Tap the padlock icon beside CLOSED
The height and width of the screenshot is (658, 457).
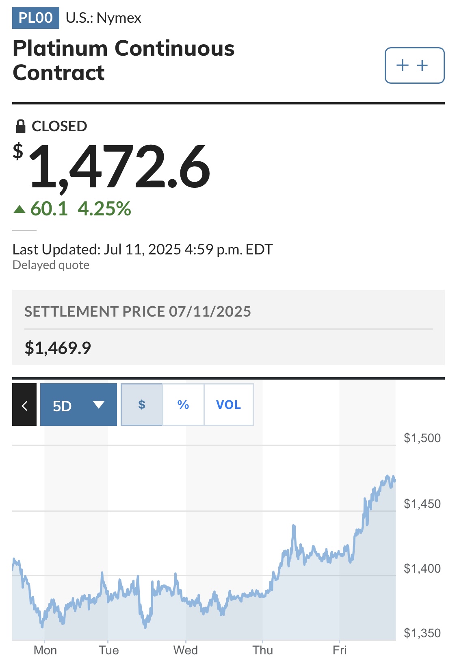point(20,126)
